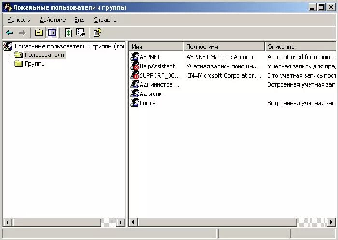This screenshot has width=338, height=240.
Task: Sort by the Имя column header
Action: (156, 46)
